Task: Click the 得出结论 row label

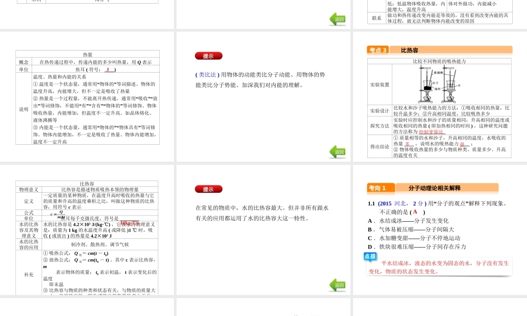Action: [380, 147]
